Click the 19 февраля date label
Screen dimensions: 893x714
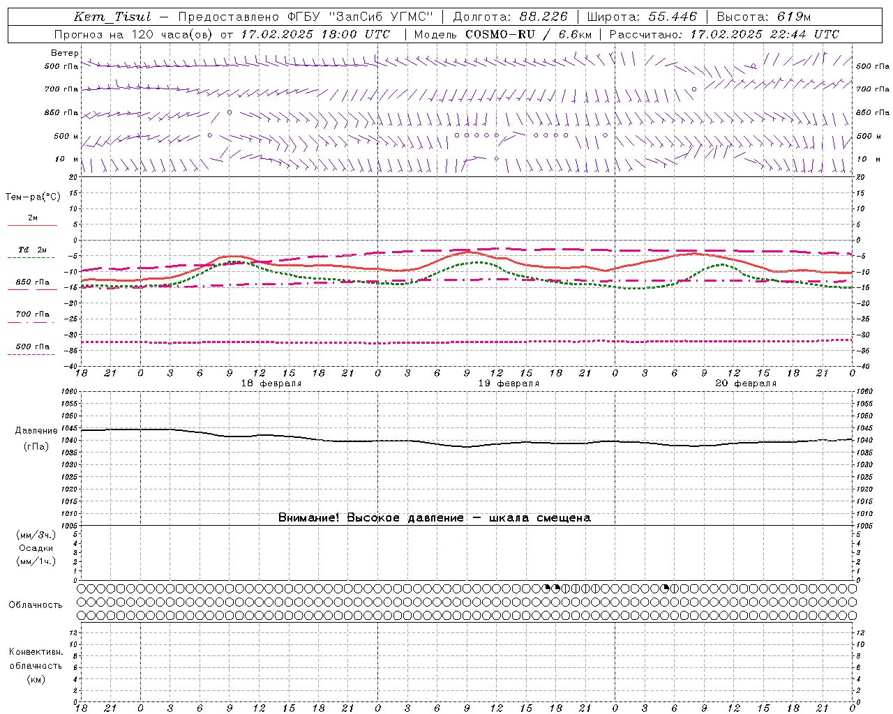tap(509, 383)
